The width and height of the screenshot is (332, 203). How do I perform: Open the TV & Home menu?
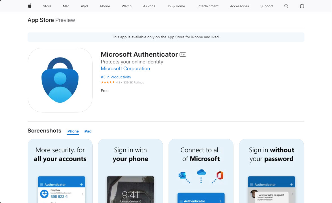176,6
